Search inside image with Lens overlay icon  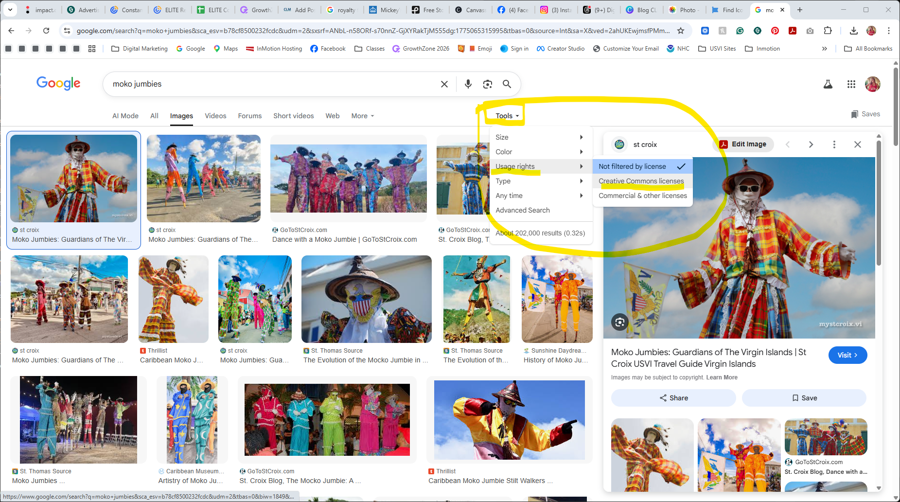[x=619, y=322]
